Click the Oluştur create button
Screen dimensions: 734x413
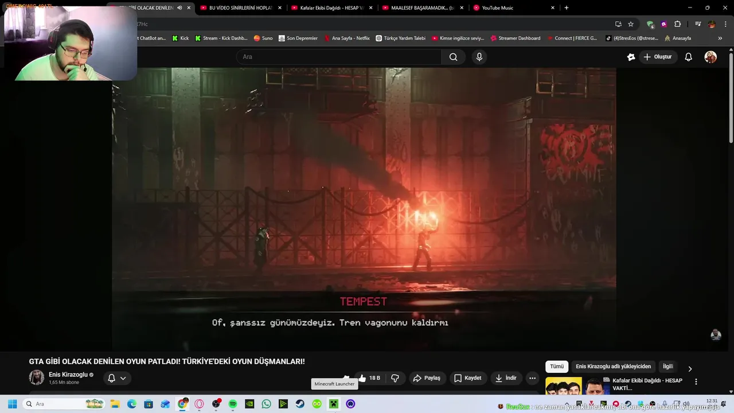[657, 57]
